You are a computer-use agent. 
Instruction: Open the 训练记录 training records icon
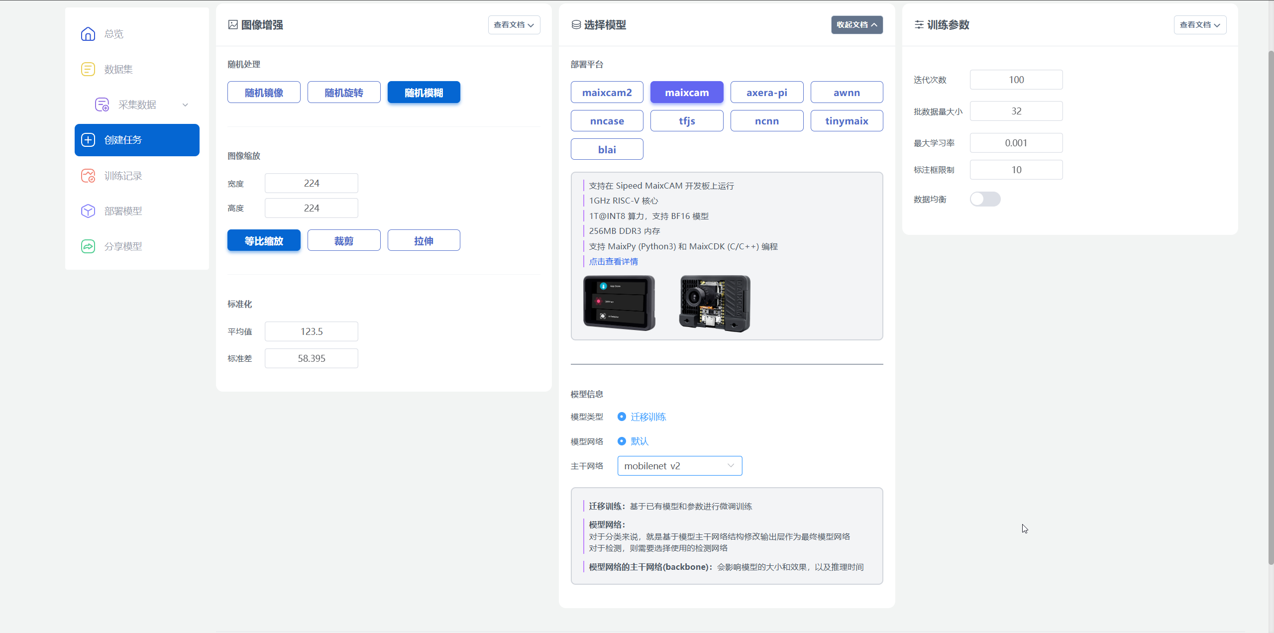click(88, 176)
